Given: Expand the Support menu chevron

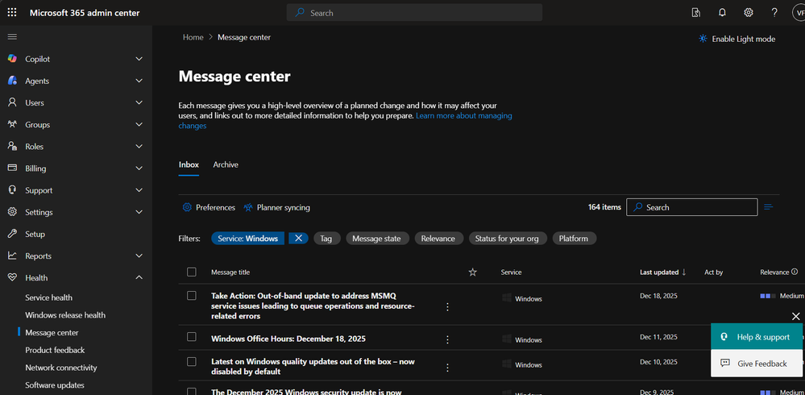Looking at the screenshot, I should [x=139, y=189].
